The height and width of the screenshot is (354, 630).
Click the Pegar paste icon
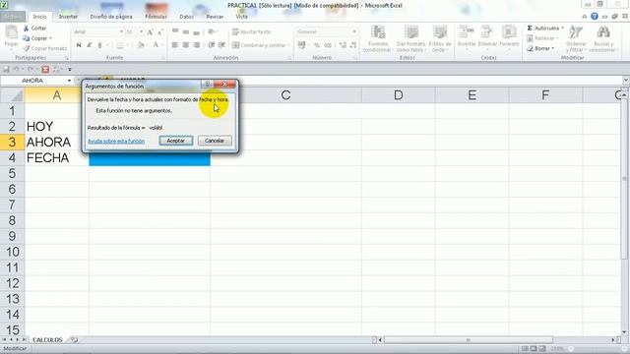coord(11,32)
